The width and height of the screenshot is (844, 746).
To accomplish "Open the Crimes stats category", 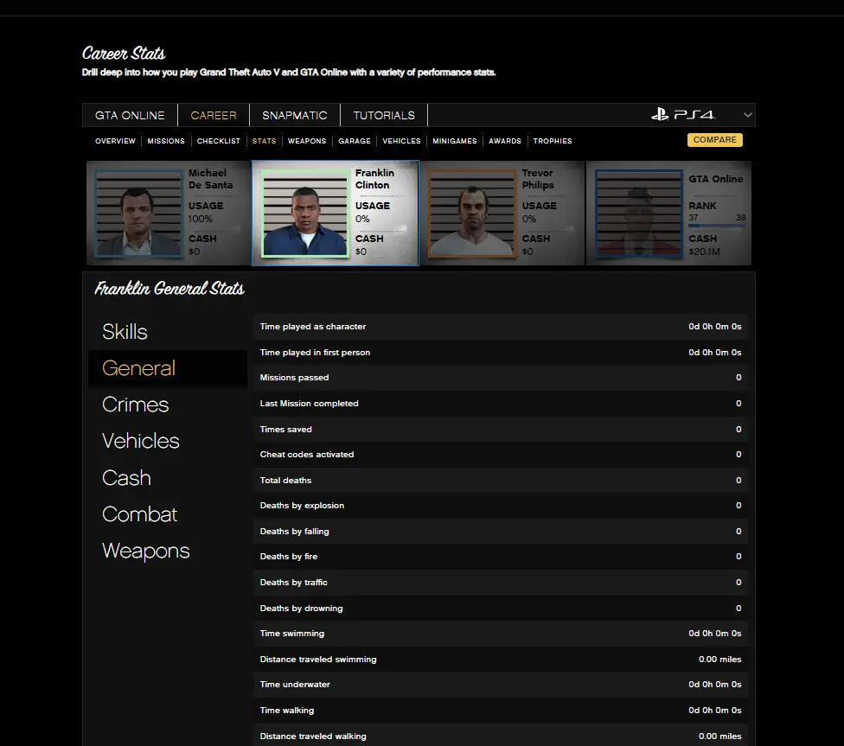I will (x=135, y=405).
